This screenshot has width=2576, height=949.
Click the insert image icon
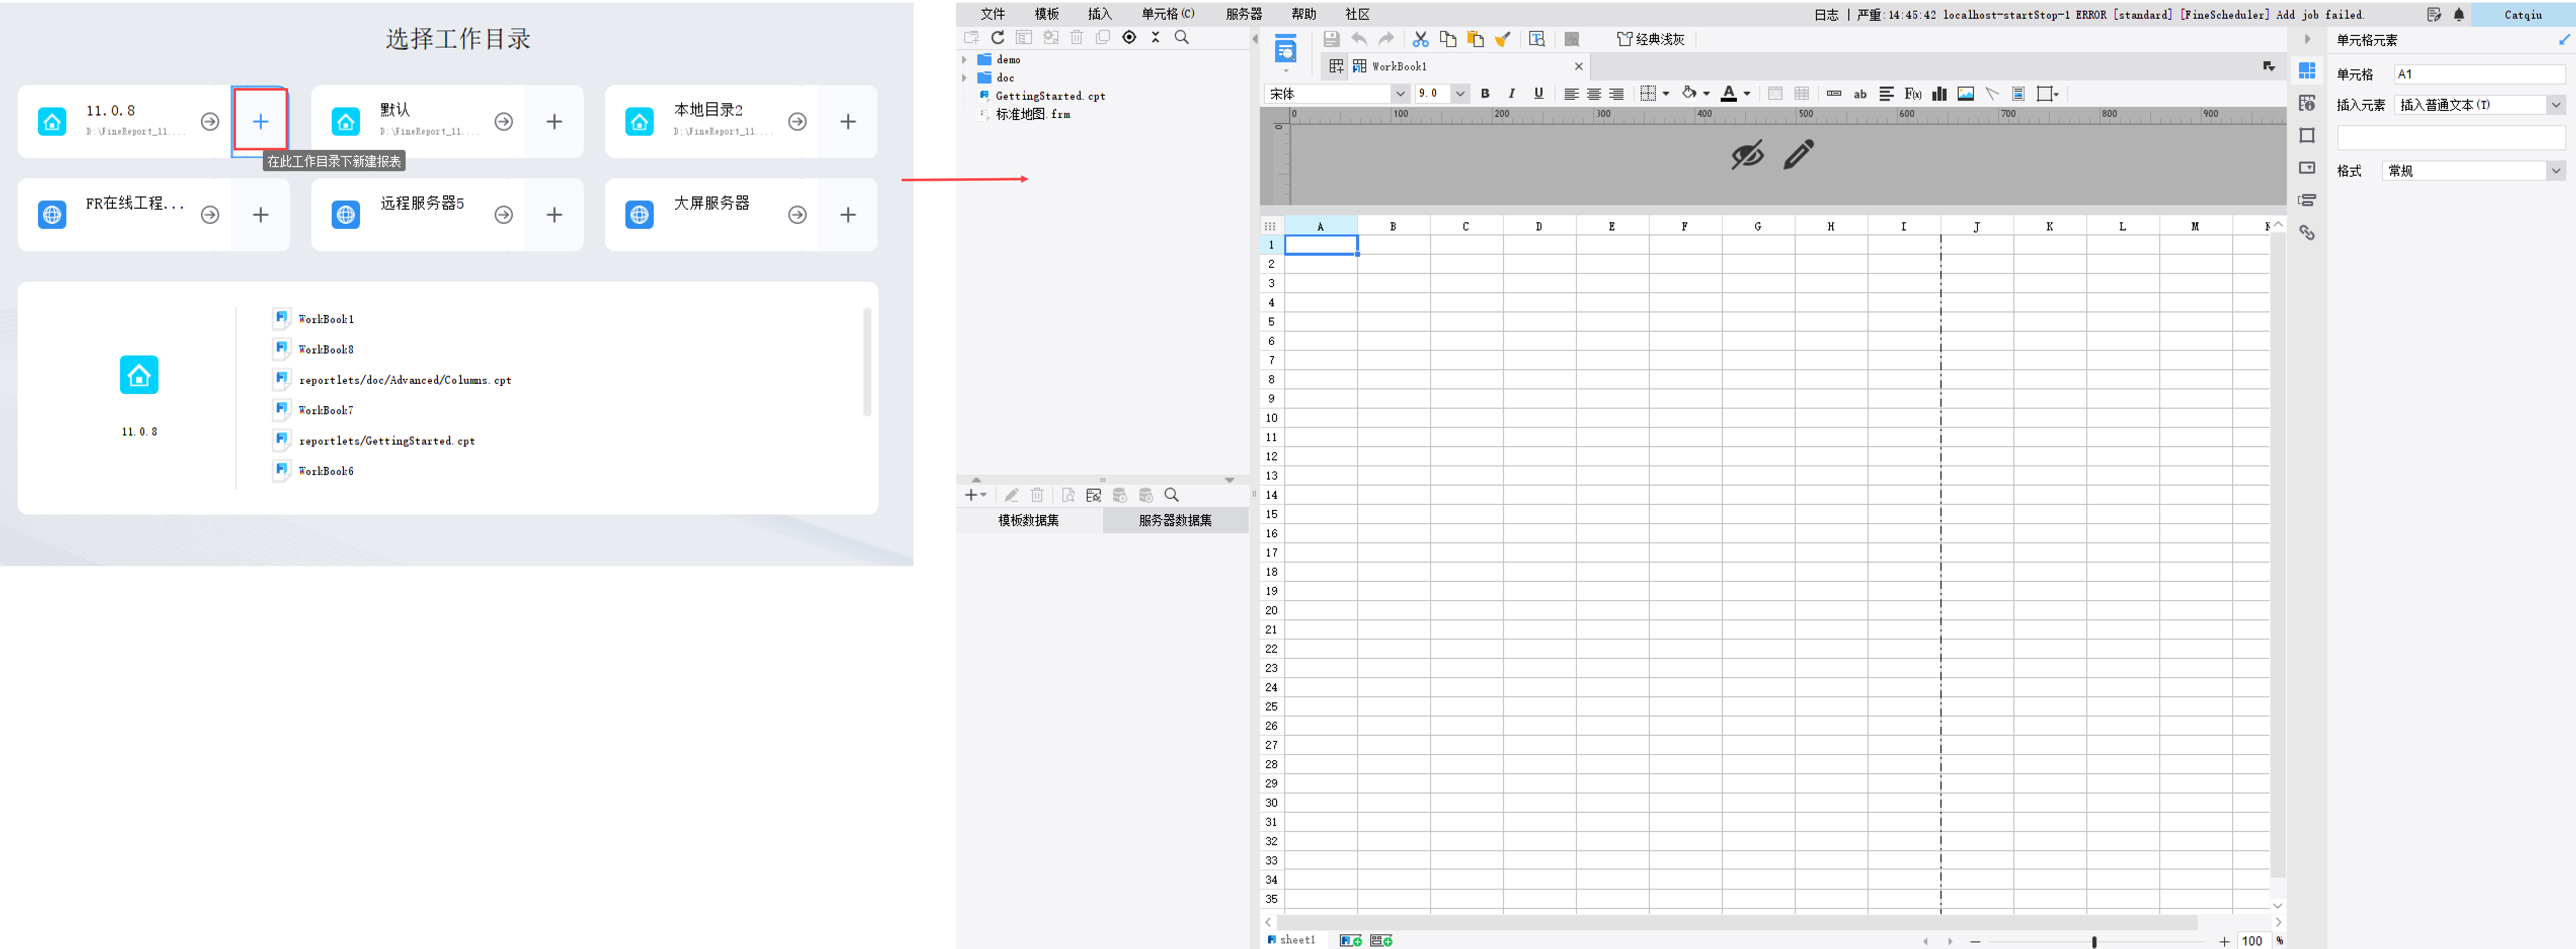(x=1965, y=93)
